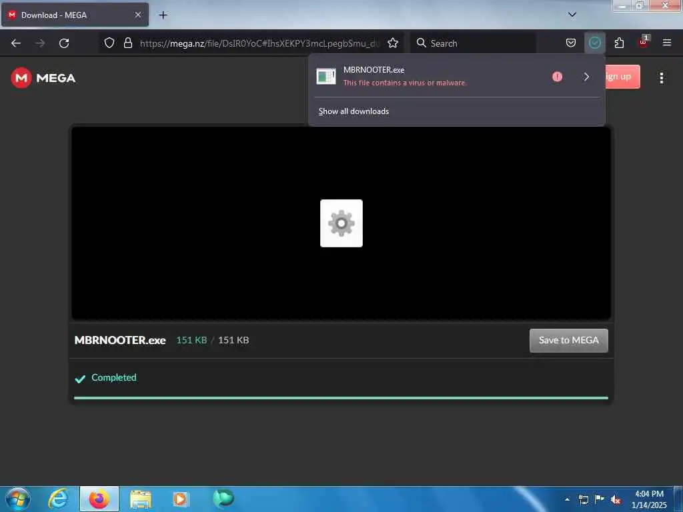683x512 pixels.
Task: Click the MBRNOOTER.exe file name on the page
Action: tap(120, 340)
